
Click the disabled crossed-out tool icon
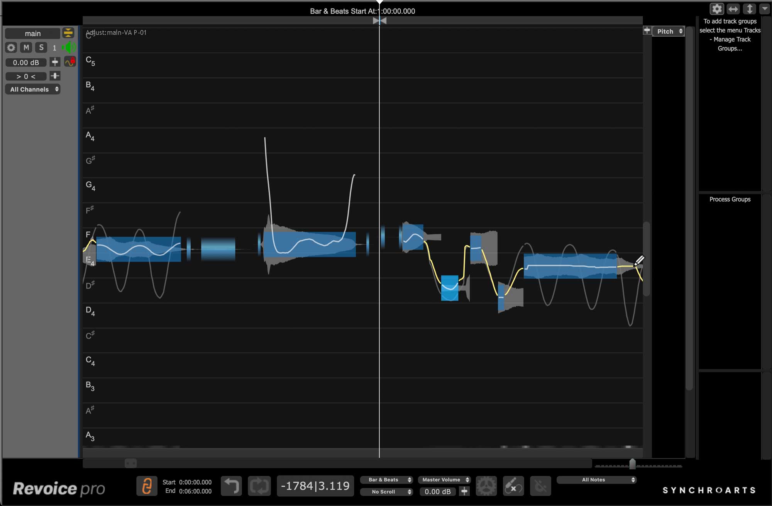click(x=540, y=486)
